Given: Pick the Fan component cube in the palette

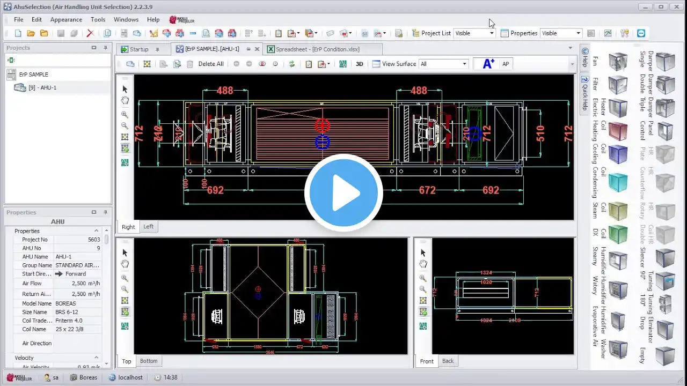Looking at the screenshot, I should (x=617, y=62).
